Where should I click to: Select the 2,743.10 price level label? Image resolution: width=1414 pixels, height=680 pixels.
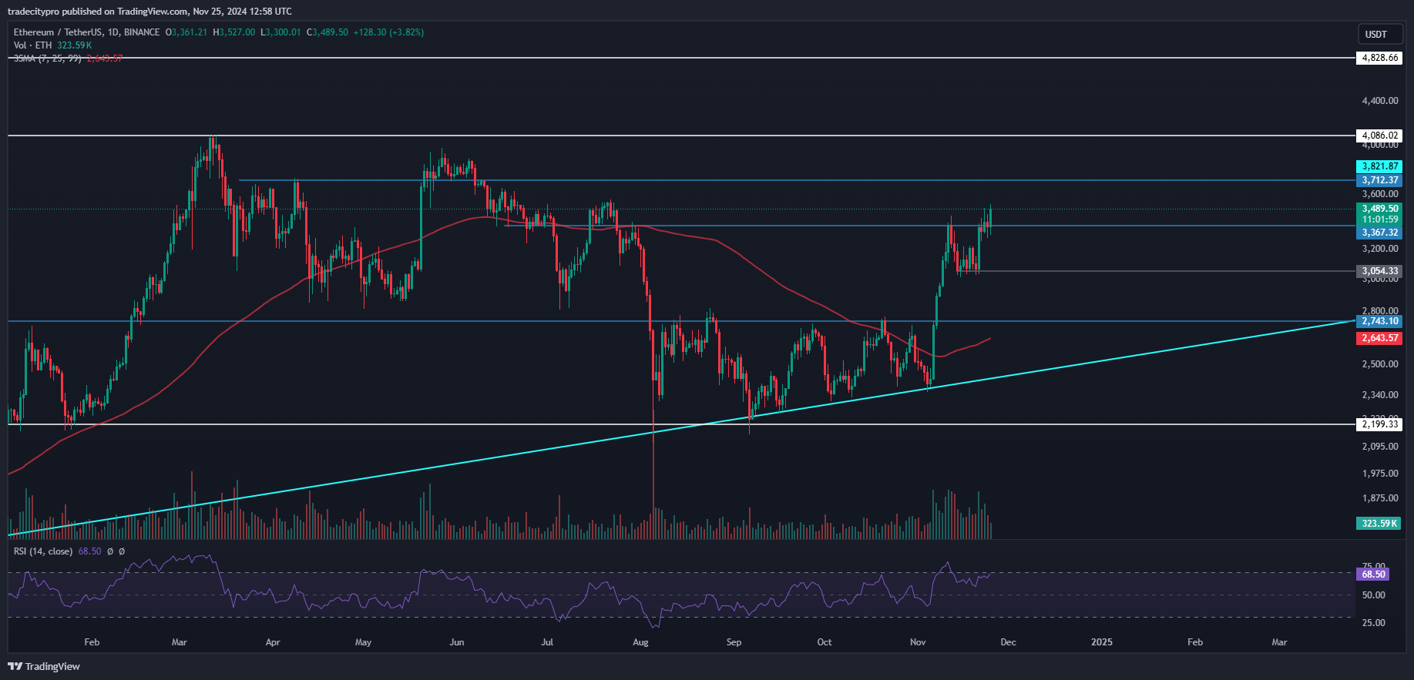(x=1379, y=321)
